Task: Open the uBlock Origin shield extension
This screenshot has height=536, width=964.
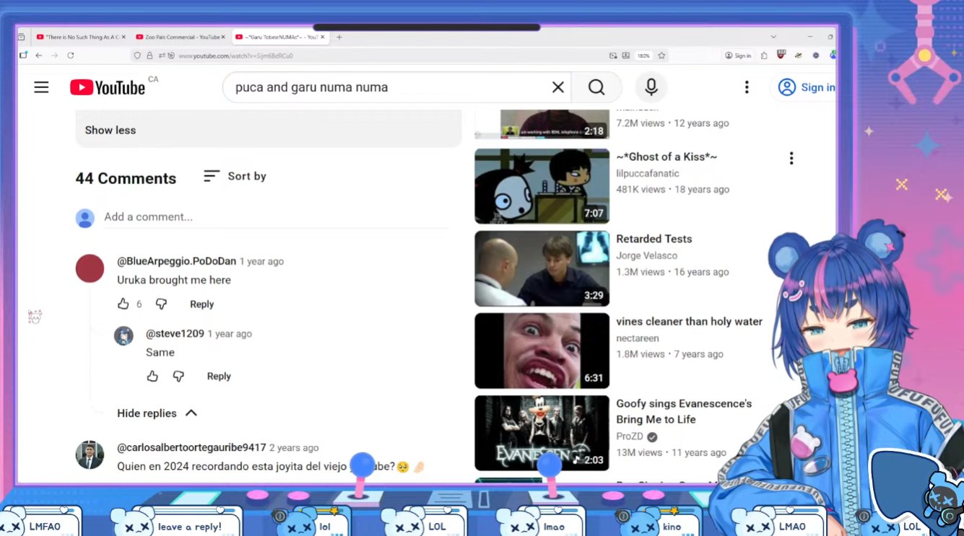Action: tap(781, 55)
